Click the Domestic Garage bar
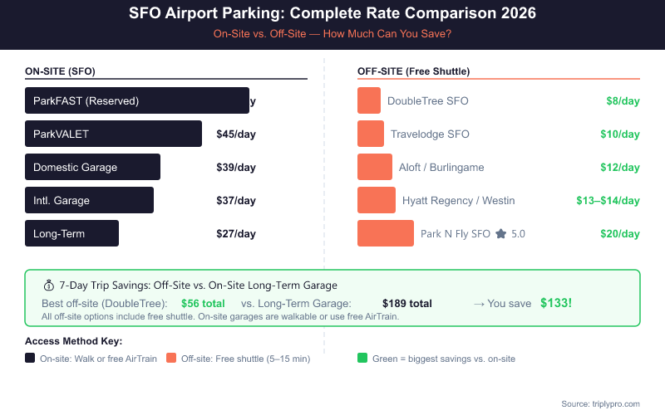 [92, 167]
